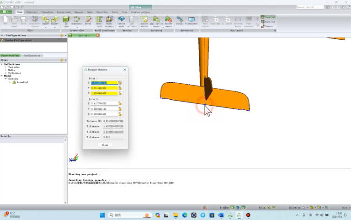
Task: Start Record macro
Action: (168, 22)
